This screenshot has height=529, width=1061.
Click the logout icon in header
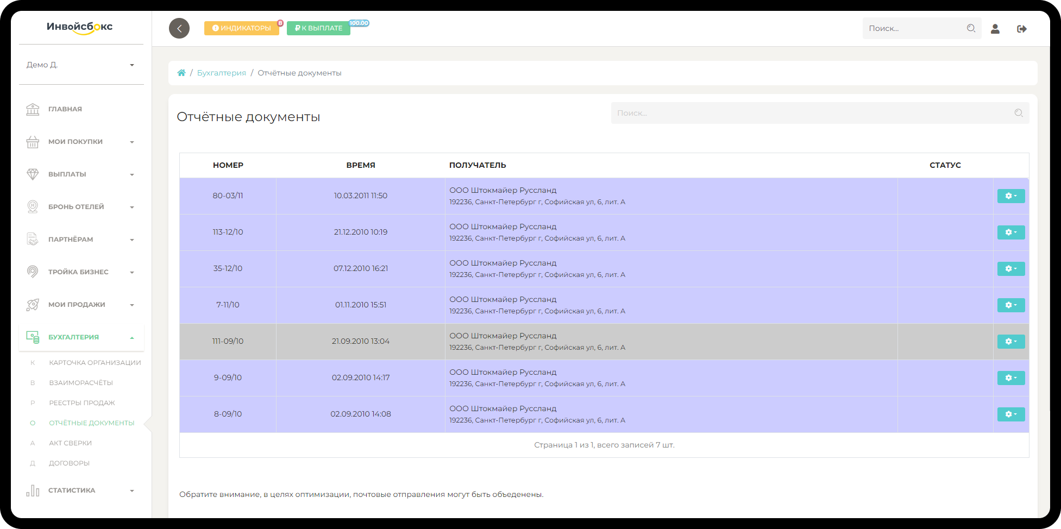click(1021, 29)
